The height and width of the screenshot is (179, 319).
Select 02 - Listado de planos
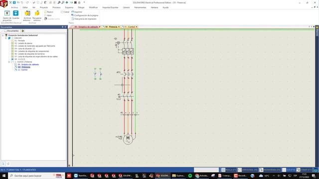(x=23, y=43)
